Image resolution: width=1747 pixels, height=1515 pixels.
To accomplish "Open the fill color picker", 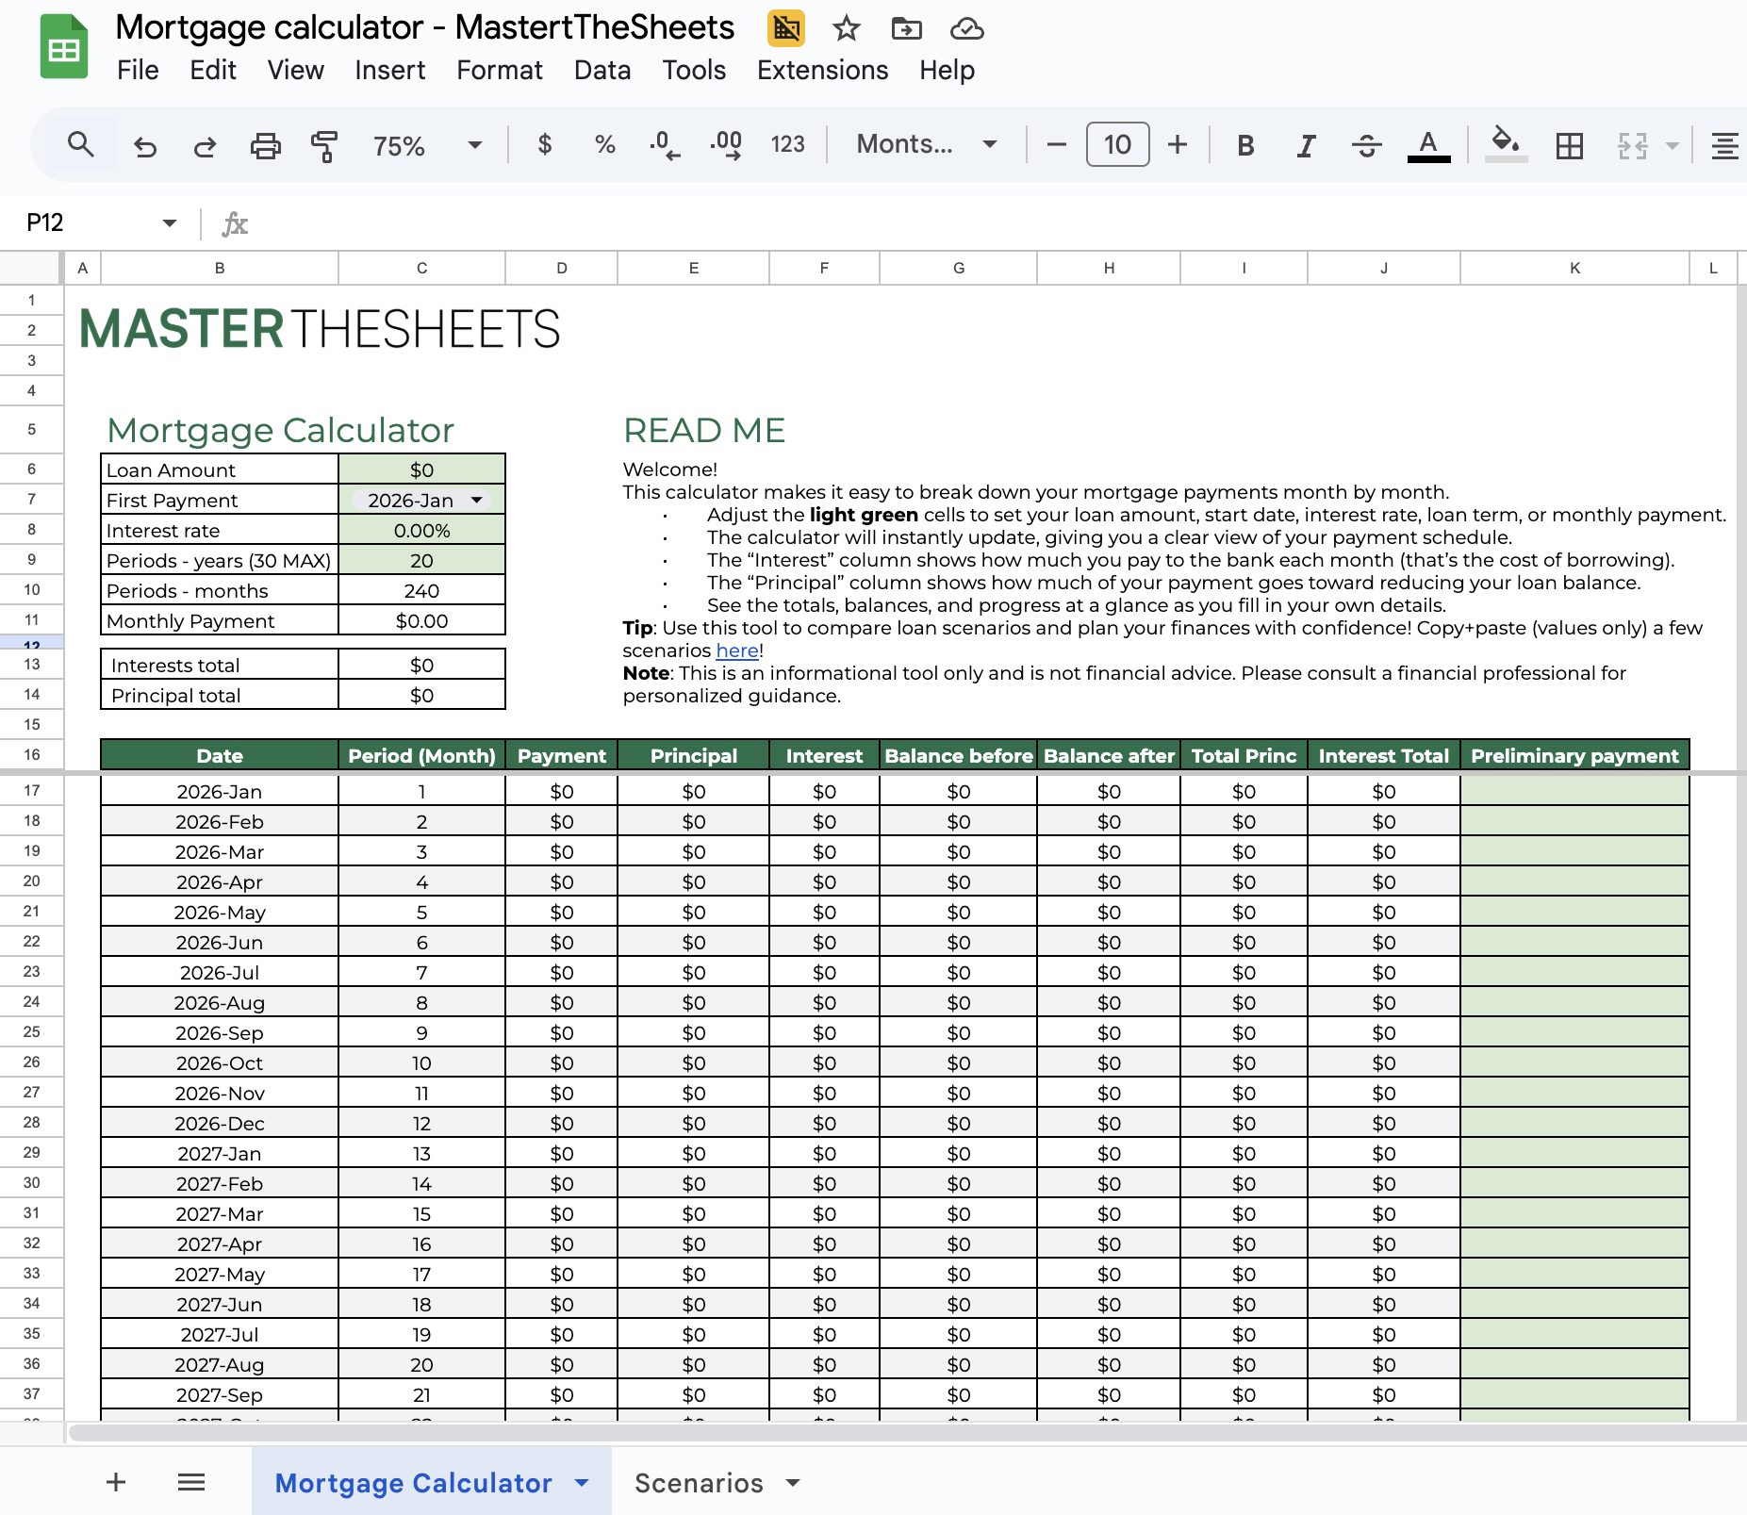I will 1505,145.
